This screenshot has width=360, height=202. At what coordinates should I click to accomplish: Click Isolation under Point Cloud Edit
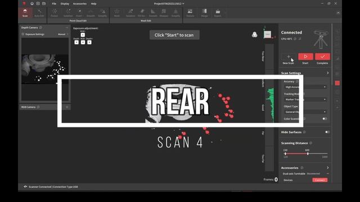click(68, 13)
